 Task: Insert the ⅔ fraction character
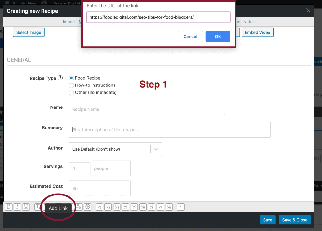pos(117,207)
